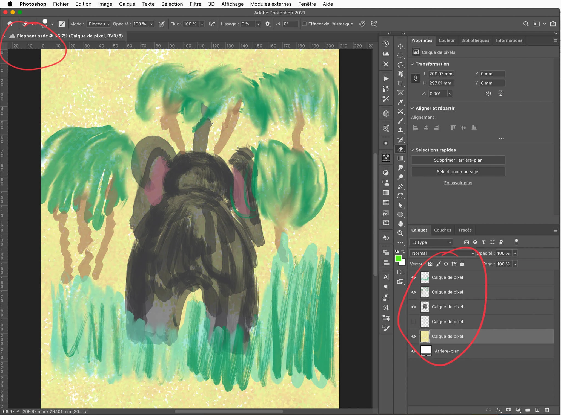Select the Gradient tool
The height and width of the screenshot is (415, 561).
[400, 158]
